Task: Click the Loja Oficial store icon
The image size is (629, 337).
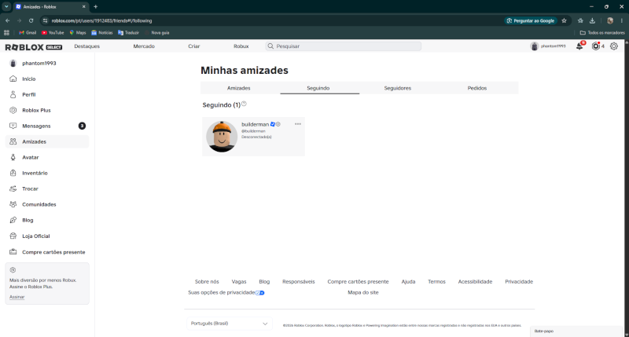Action: pyautogui.click(x=13, y=236)
